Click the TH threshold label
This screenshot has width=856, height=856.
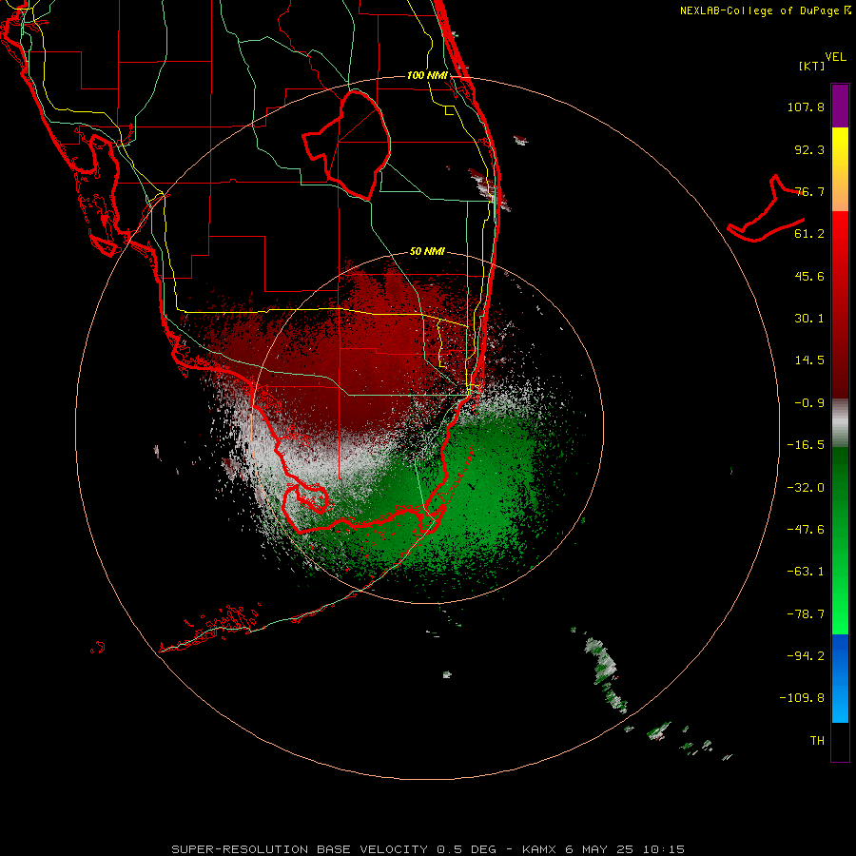pyautogui.click(x=817, y=741)
